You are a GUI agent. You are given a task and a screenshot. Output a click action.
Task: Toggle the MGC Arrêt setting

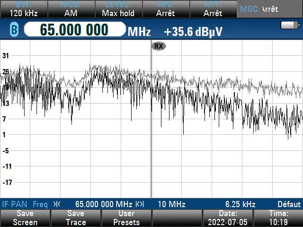pos(270,9)
